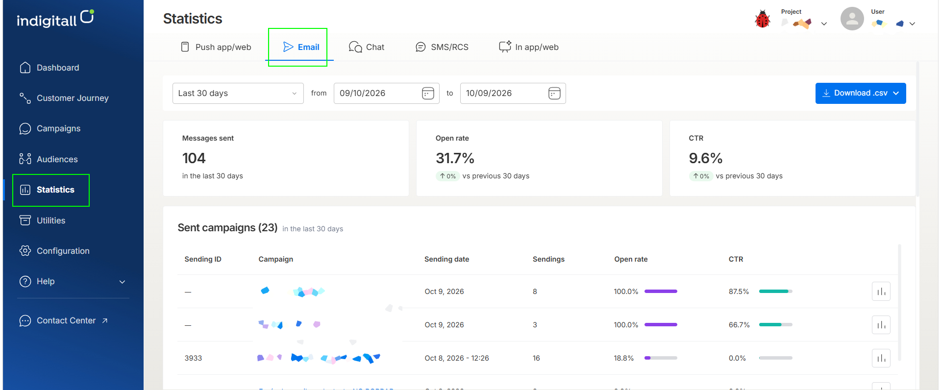The width and height of the screenshot is (941, 390).
Task: View chart for sending ID 3933
Action: (x=881, y=358)
